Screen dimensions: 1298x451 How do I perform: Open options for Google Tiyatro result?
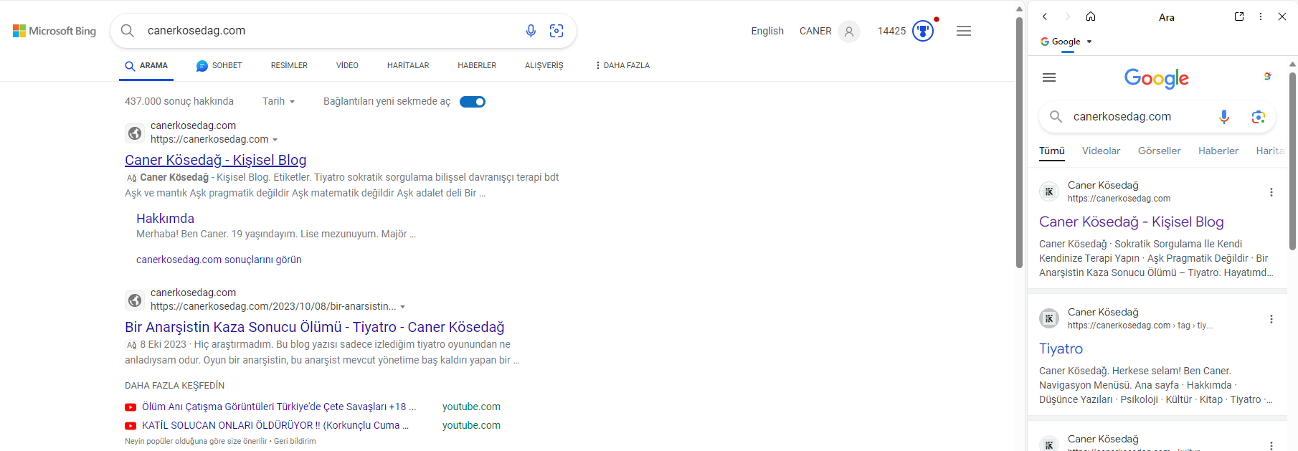tap(1271, 319)
